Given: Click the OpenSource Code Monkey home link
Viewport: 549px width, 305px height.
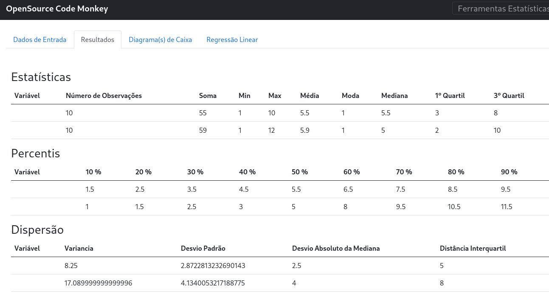Looking at the screenshot, I should tap(57, 8).
